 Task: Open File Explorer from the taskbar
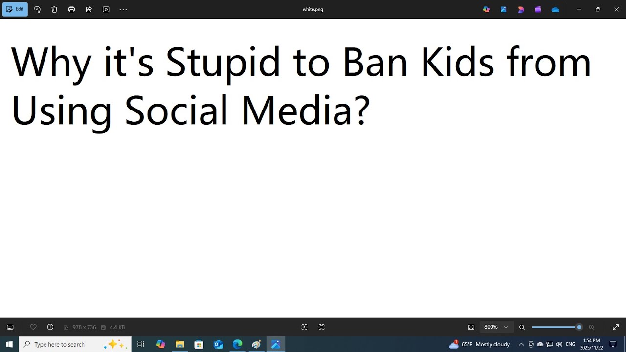[x=179, y=344]
